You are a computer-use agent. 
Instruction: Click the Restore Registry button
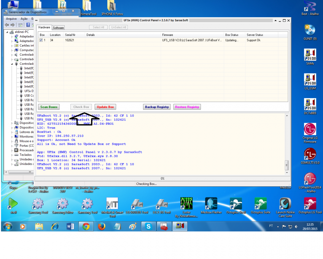(187, 107)
